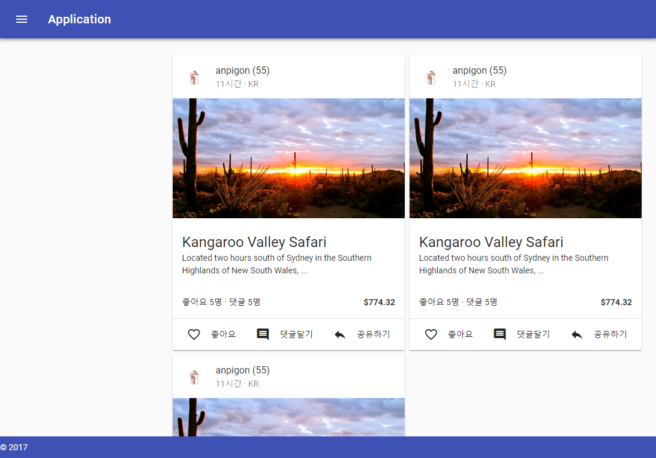656x458 pixels.
Task: Click 댓글달기 label on the second card
Action: coord(534,334)
